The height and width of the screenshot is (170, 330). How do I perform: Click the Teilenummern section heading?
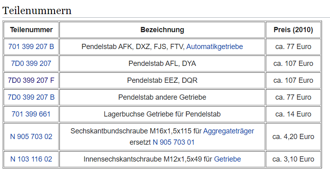tap(37, 10)
